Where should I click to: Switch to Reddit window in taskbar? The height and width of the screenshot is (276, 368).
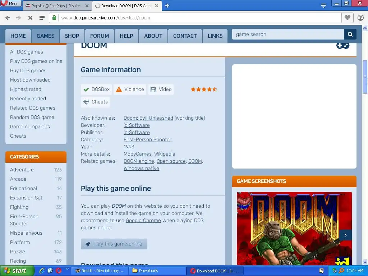click(x=100, y=271)
